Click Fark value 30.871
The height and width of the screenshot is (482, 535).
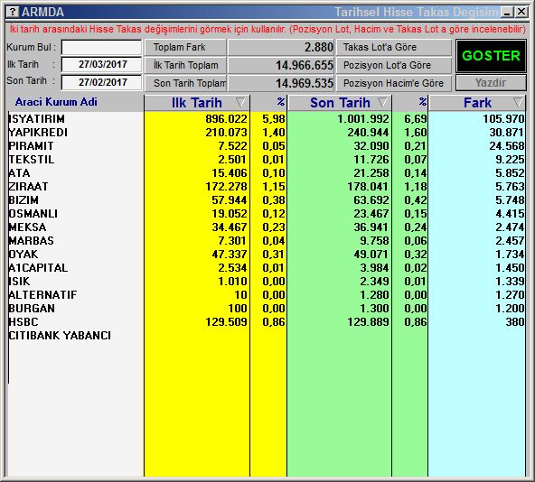click(x=506, y=133)
